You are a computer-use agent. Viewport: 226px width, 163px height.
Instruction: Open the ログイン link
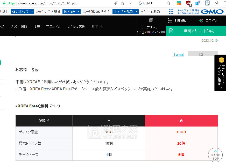tap(211, 21)
